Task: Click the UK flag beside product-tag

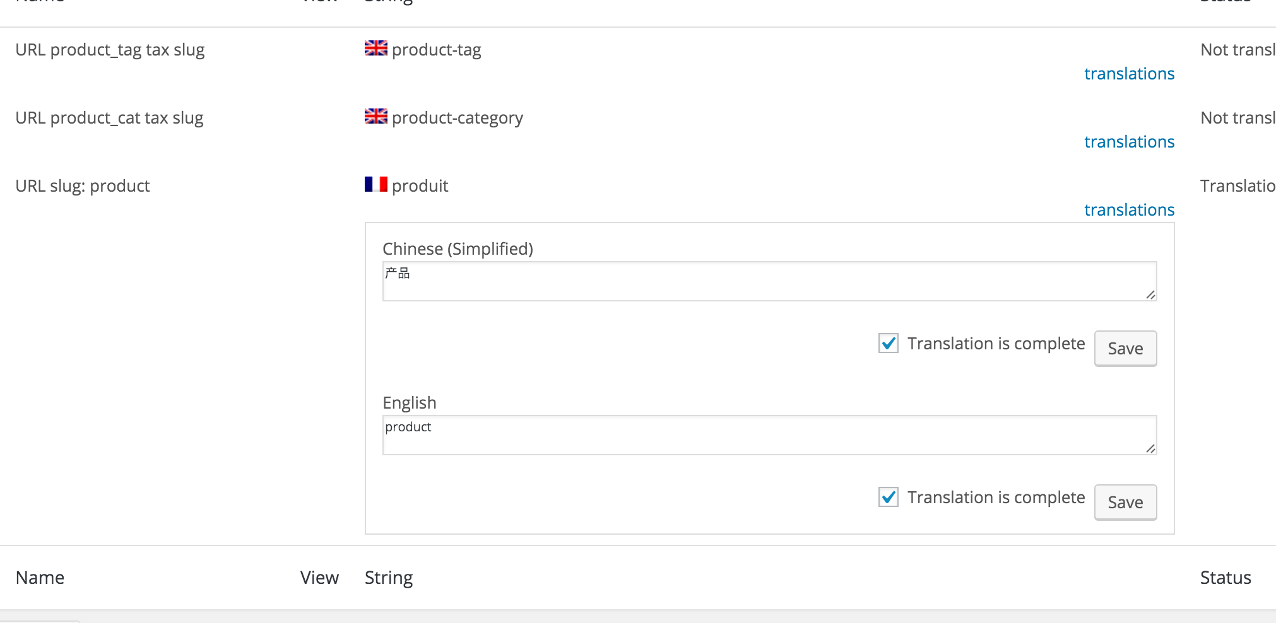Action: [x=376, y=48]
